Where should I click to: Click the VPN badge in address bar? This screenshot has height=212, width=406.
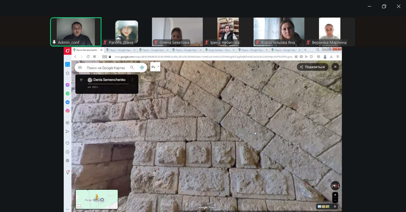[x=104, y=56]
